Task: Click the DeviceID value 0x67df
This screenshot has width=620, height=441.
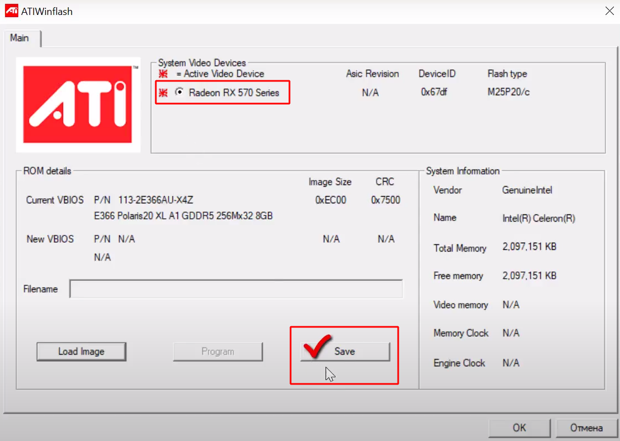Action: click(x=434, y=92)
